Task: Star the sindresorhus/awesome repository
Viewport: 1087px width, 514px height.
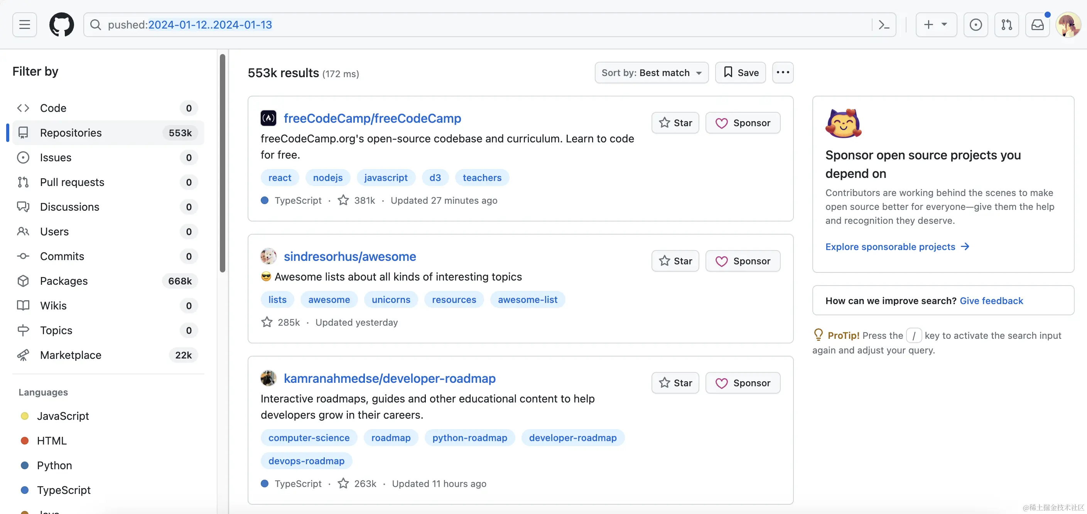Action: click(x=675, y=261)
